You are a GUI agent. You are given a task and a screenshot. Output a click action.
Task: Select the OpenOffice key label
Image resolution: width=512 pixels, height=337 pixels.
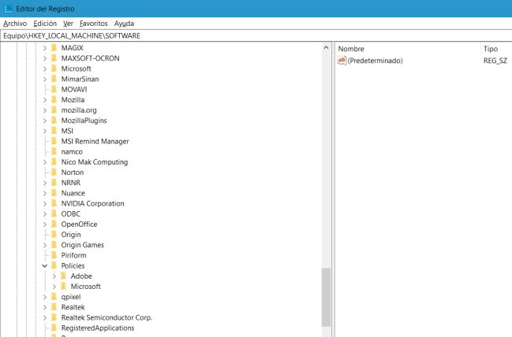tap(80, 224)
